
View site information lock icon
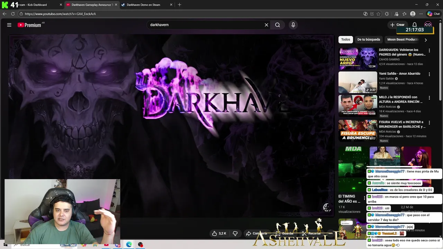21,14
